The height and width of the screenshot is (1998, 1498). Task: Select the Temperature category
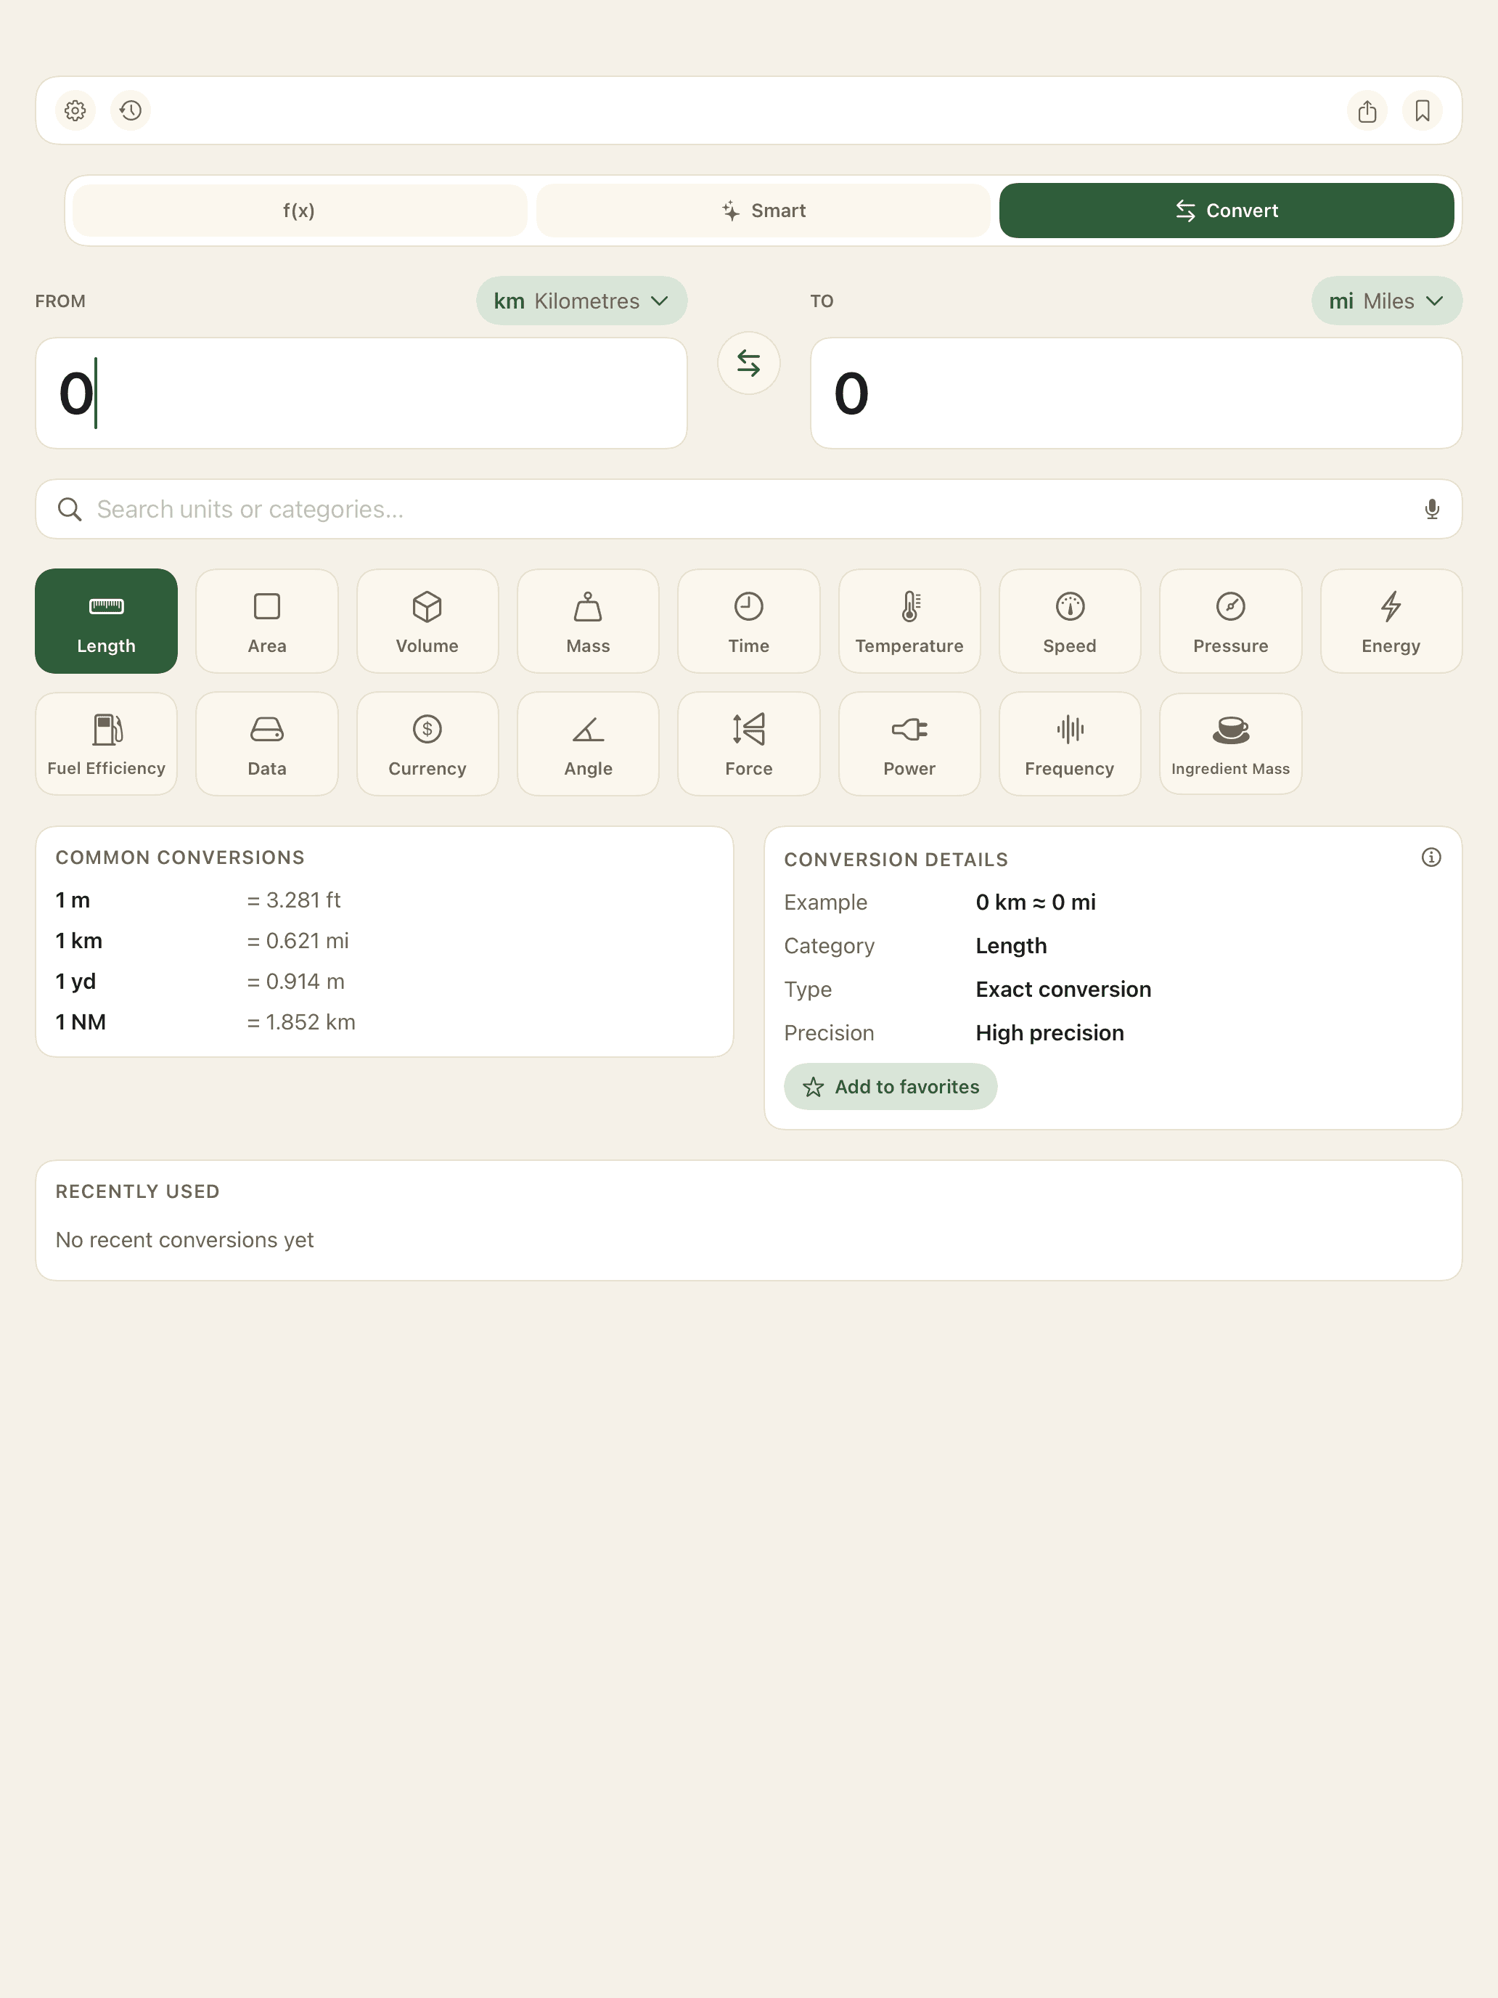(x=909, y=621)
